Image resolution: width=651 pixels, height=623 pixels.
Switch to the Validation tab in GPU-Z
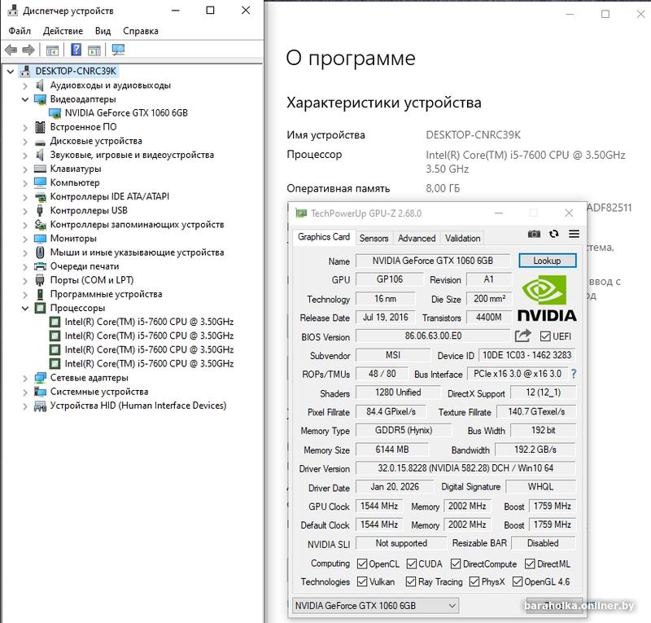[x=462, y=238]
